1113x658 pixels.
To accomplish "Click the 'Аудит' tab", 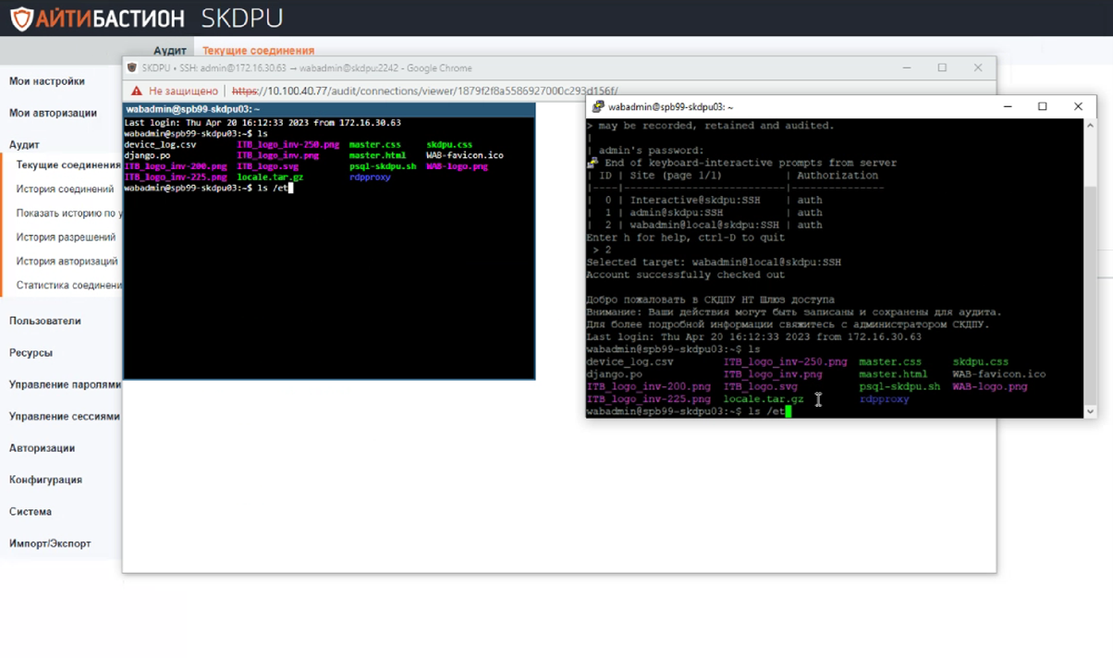I will coord(170,51).
